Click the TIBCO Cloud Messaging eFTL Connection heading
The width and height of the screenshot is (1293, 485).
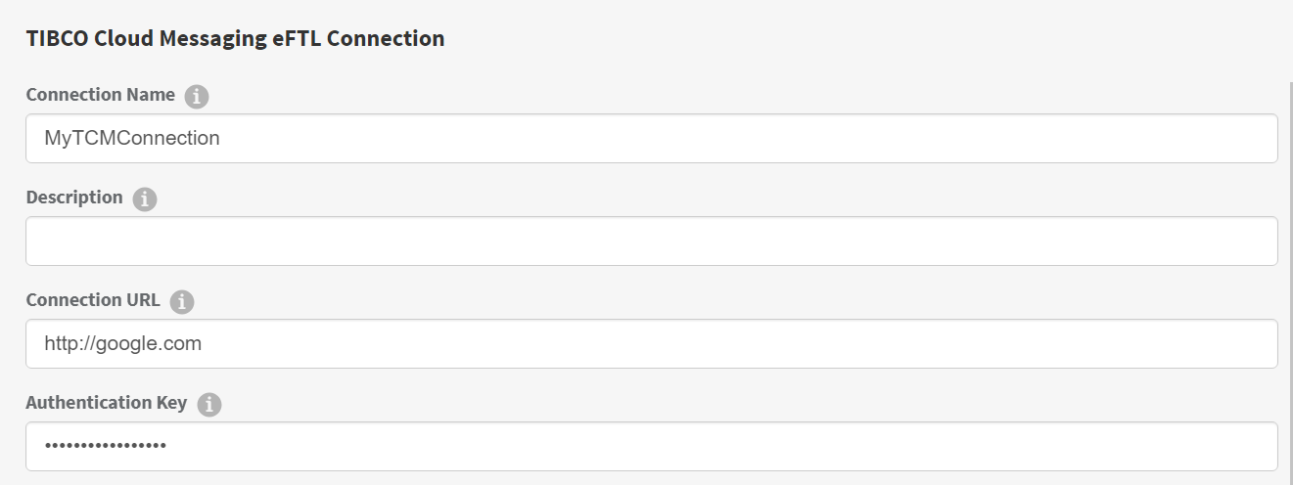[x=235, y=38]
